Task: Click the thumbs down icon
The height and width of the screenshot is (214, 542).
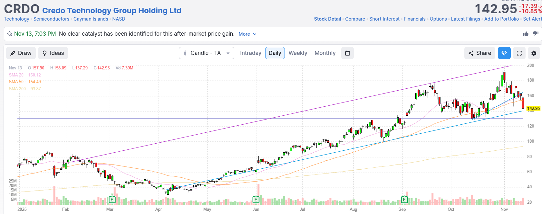Action: [x=536, y=34]
